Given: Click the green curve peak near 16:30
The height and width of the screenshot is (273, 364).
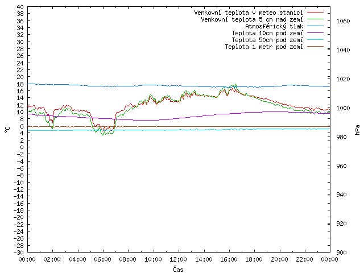Looking at the screenshot, I should pos(235,84).
